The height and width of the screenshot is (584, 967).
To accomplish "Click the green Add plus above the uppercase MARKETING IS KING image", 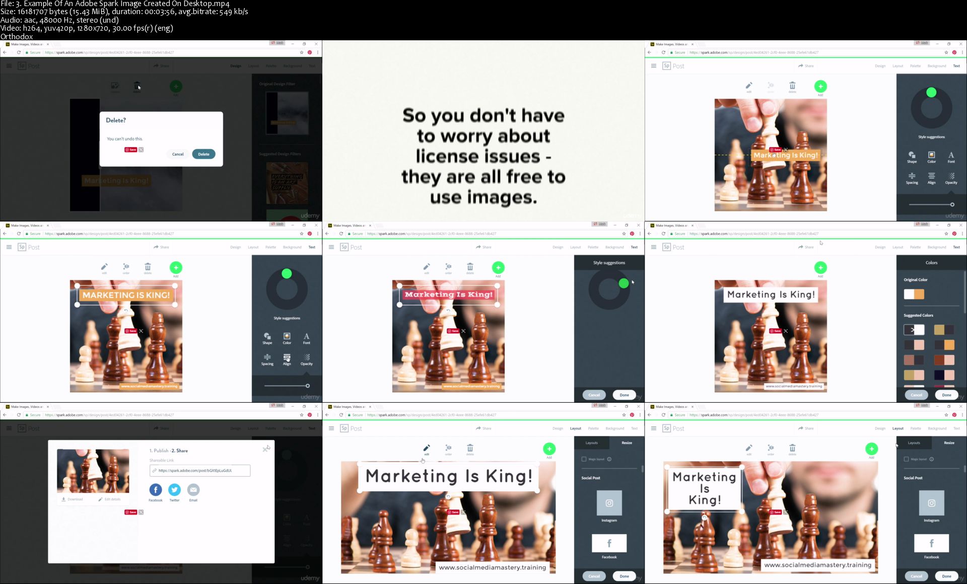I will (176, 268).
